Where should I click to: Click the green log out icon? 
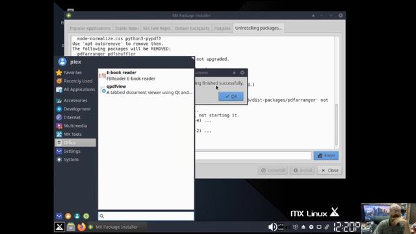86,216
